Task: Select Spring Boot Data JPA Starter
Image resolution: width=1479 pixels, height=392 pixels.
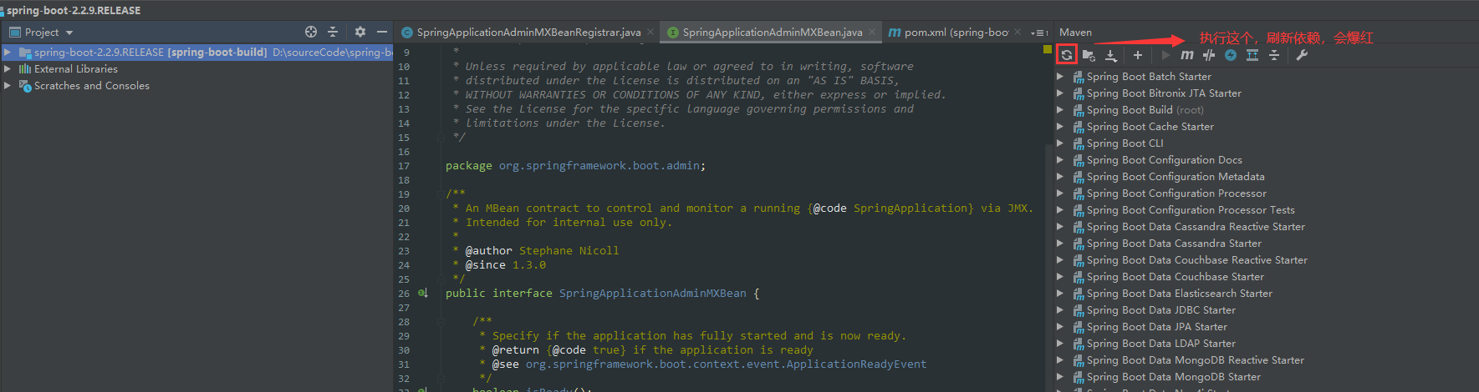Action: tap(1157, 327)
